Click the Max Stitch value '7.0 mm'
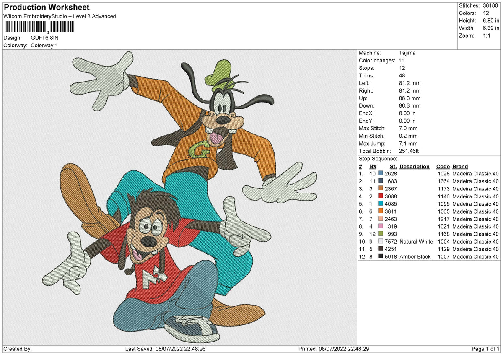 (409, 129)
